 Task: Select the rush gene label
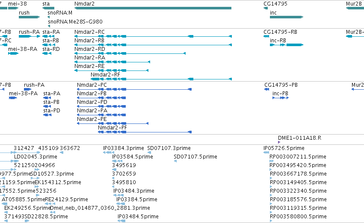pos(24,12)
